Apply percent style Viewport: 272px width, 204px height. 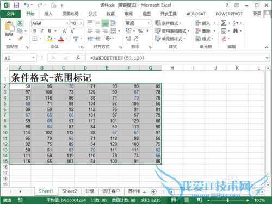click(140, 31)
